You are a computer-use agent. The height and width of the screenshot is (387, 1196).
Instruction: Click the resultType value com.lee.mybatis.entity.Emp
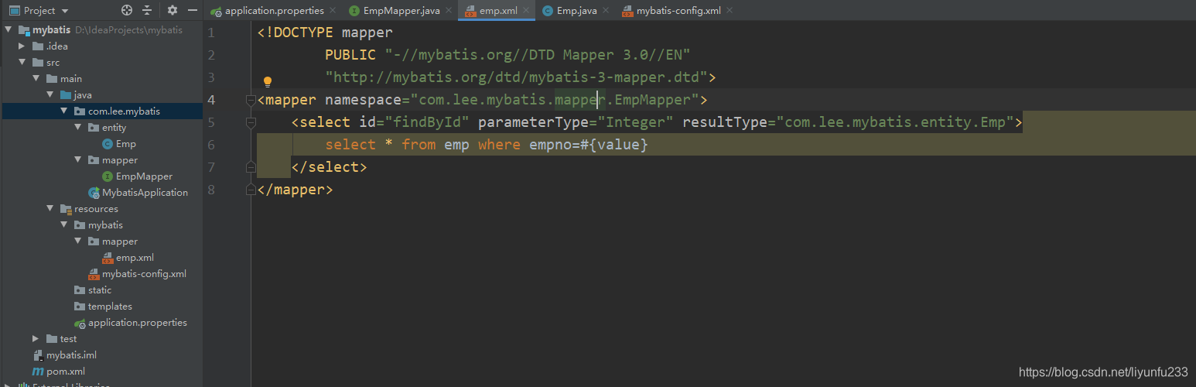tap(895, 122)
